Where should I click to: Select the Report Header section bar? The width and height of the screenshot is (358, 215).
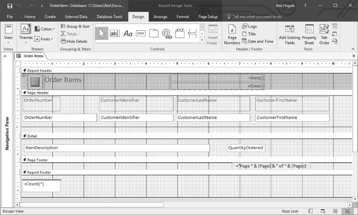(x=187, y=70)
